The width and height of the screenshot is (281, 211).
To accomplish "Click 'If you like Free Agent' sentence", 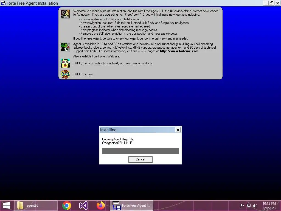I will point(130,38).
